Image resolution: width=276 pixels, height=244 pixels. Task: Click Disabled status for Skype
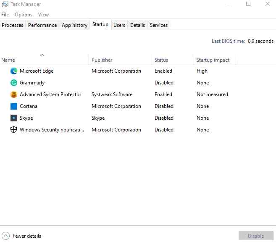coord(164,118)
